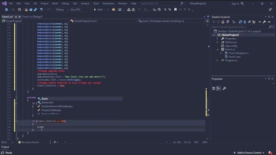This screenshot has width=276, height=155.
Task: Click the Search Solution Explorer input field
Action: [240, 27]
